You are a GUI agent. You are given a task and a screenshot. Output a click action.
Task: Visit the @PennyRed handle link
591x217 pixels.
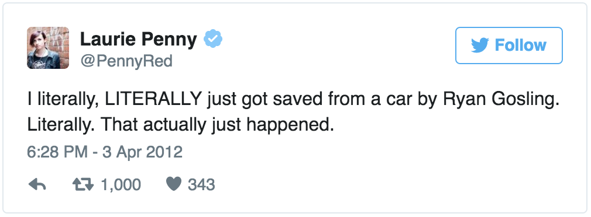coord(126,61)
